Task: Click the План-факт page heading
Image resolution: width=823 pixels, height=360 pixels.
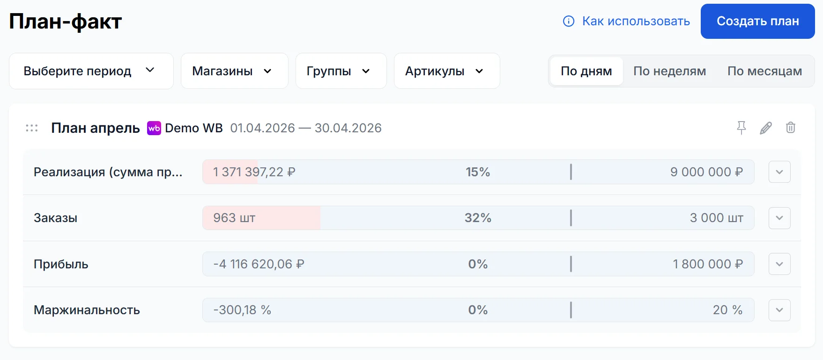Action: [66, 22]
